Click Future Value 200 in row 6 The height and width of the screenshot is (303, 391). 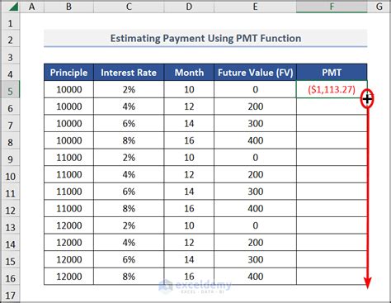click(255, 107)
